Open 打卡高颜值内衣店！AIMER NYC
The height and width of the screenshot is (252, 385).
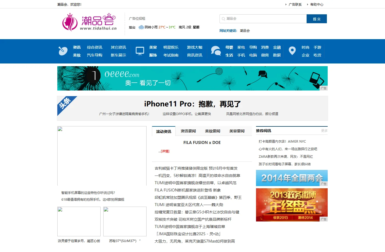pyautogui.click(x=282, y=142)
